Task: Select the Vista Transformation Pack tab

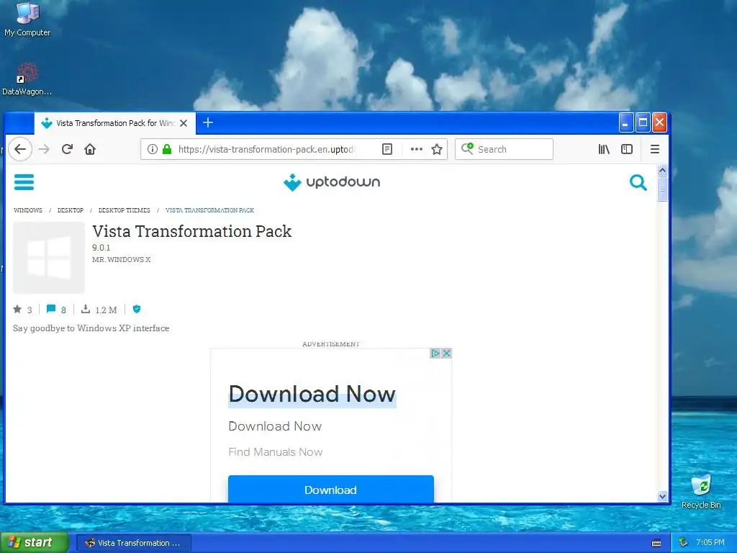Action: [114, 123]
